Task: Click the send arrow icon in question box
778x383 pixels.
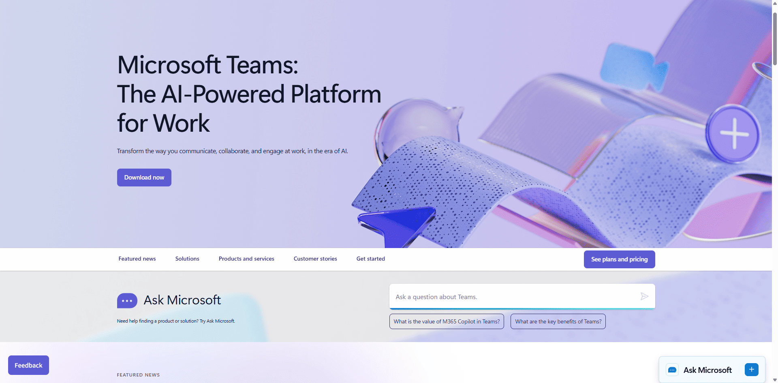Action: pyautogui.click(x=644, y=297)
